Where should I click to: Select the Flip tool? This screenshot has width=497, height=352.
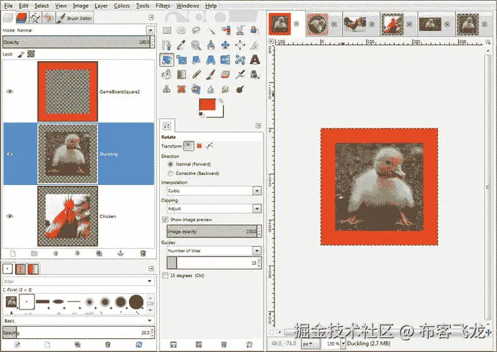(225, 60)
